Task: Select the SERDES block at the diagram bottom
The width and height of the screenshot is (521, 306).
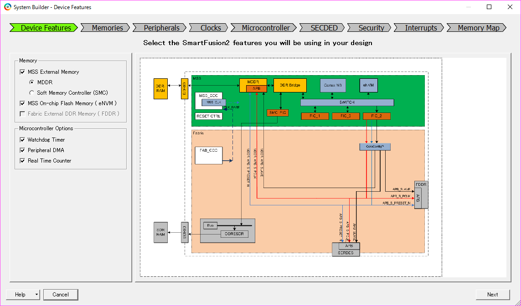Action: [346, 252]
